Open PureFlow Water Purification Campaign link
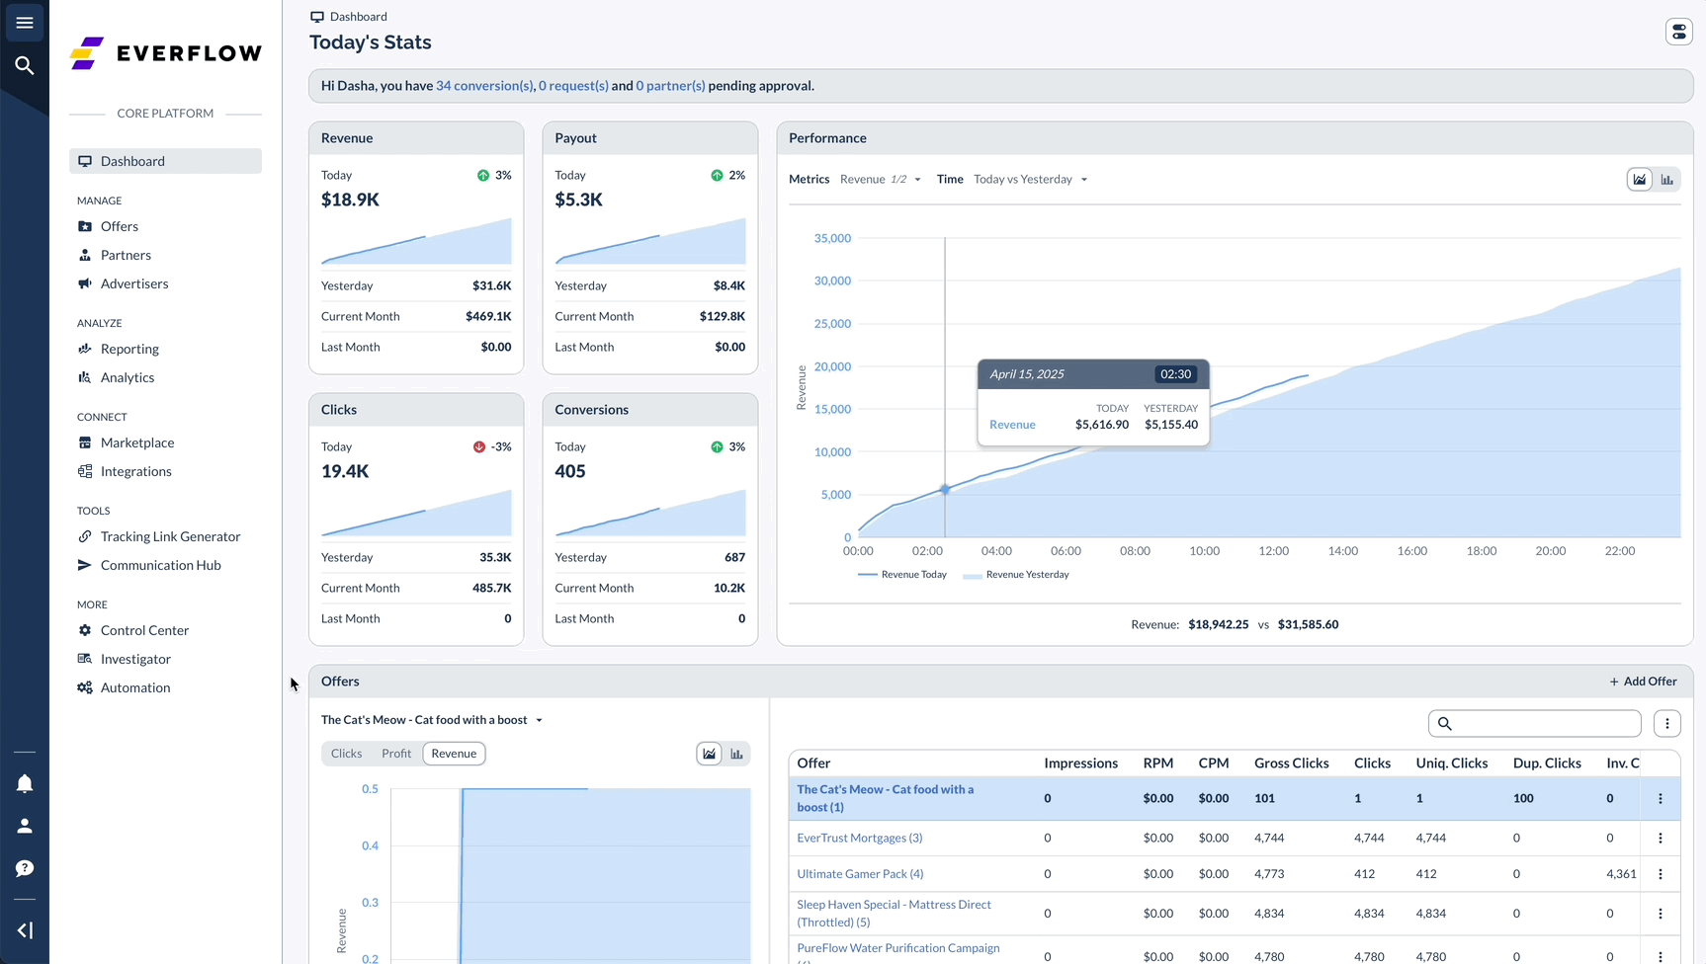 (898, 950)
